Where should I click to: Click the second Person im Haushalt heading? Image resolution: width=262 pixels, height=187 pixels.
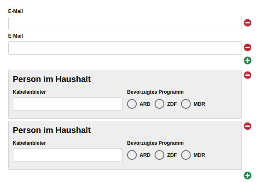[x=52, y=130]
